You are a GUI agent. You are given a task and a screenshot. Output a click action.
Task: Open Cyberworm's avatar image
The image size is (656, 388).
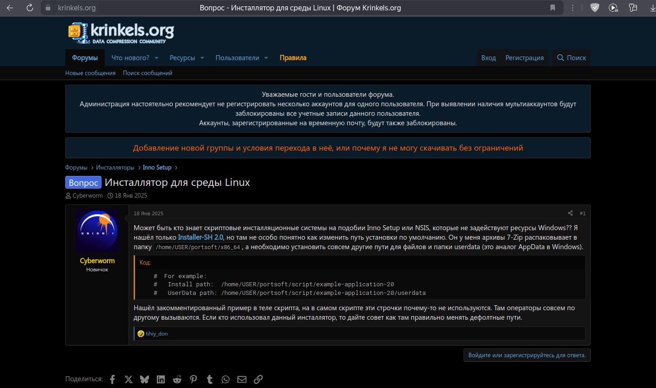(x=97, y=231)
